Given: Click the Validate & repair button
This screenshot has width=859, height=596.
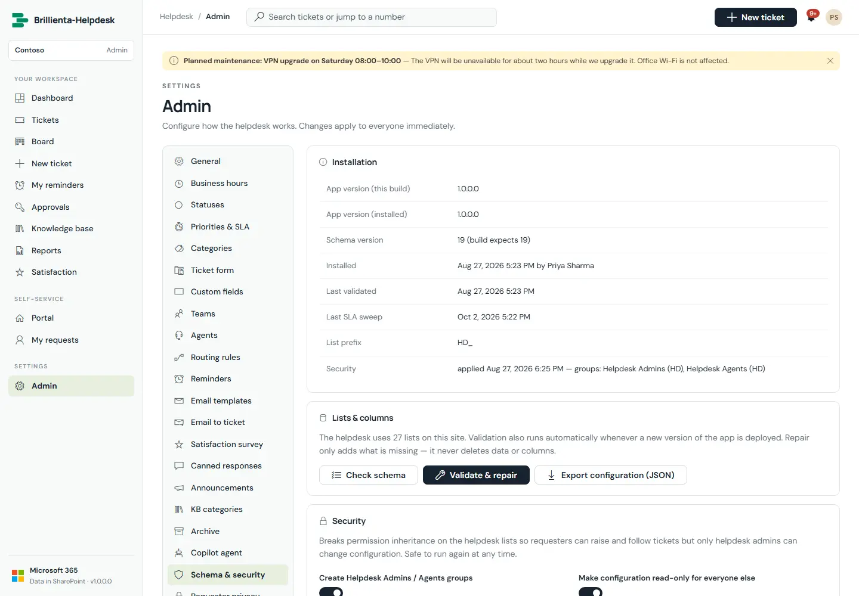Looking at the screenshot, I should [x=476, y=475].
